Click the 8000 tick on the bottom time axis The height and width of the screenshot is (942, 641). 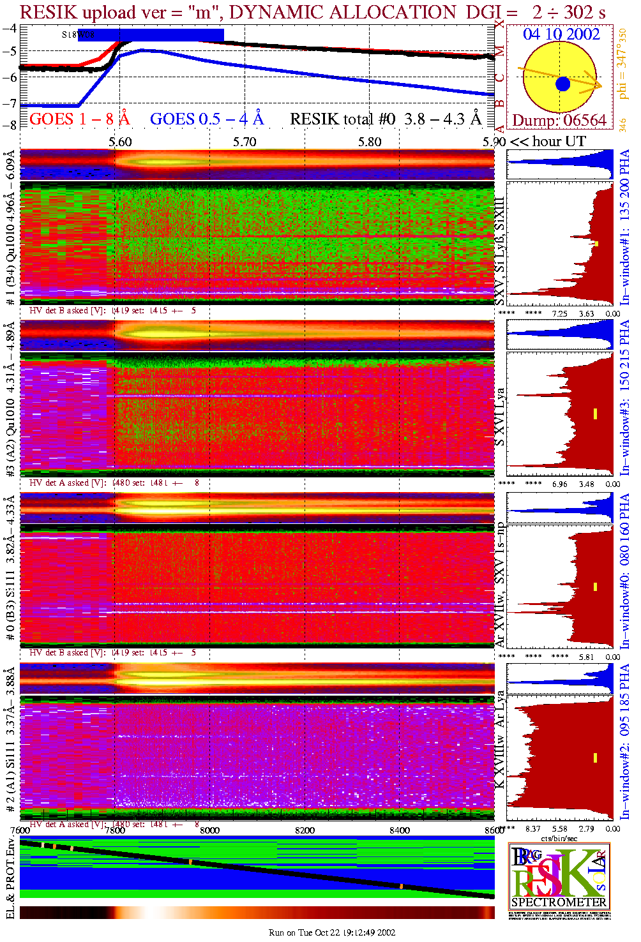(x=209, y=830)
